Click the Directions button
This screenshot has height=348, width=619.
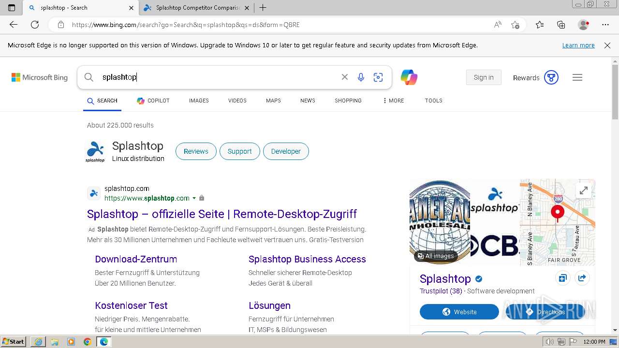point(545,312)
